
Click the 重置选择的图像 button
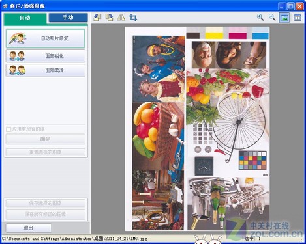[x=46, y=152]
